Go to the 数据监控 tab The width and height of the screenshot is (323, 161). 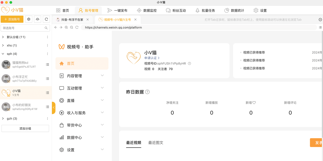pyautogui.click(x=147, y=10)
